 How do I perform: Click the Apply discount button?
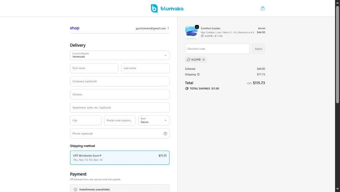pyautogui.click(x=258, y=49)
